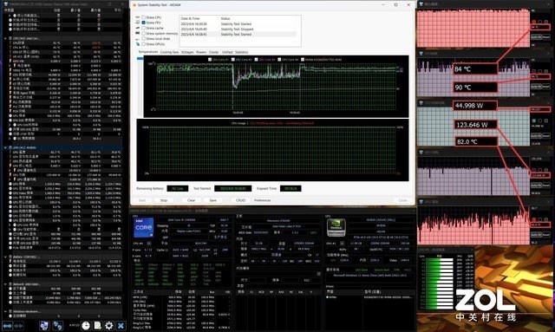
Task: Collapse the Network sensor group
Action: [x=5, y=283]
